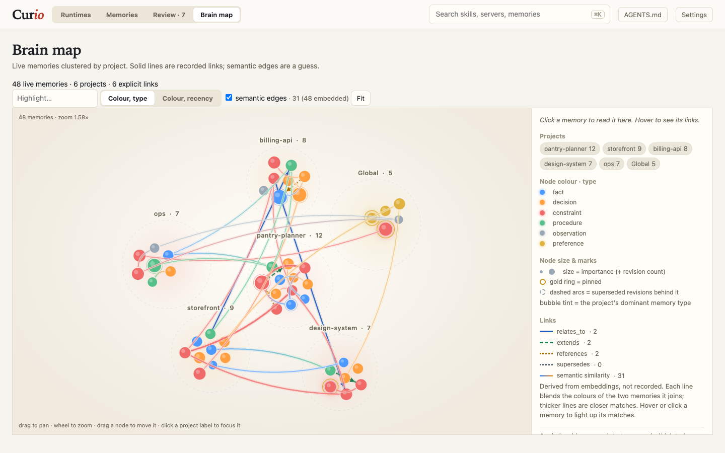725x453 pixels.
Task: Open AGENTS.md
Action: [643, 15]
